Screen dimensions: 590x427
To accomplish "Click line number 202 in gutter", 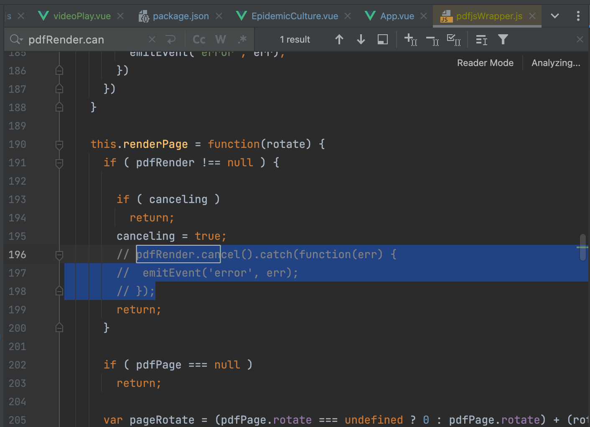I will click(x=17, y=365).
